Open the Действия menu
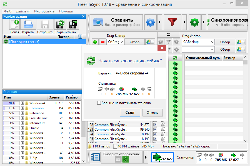This screenshot has width=250, height=166. click(23, 11)
